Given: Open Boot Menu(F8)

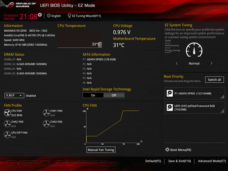Looking at the screenshot, I should (178, 150).
